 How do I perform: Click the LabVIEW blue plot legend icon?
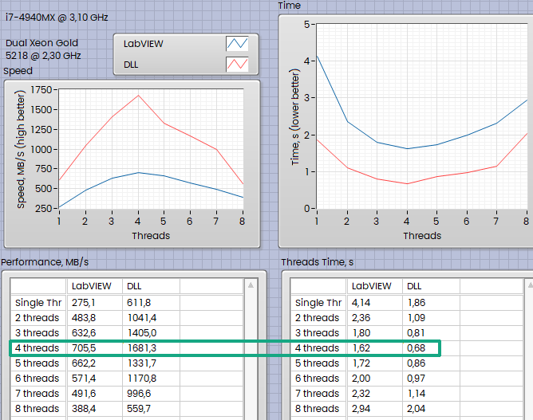tap(237, 44)
